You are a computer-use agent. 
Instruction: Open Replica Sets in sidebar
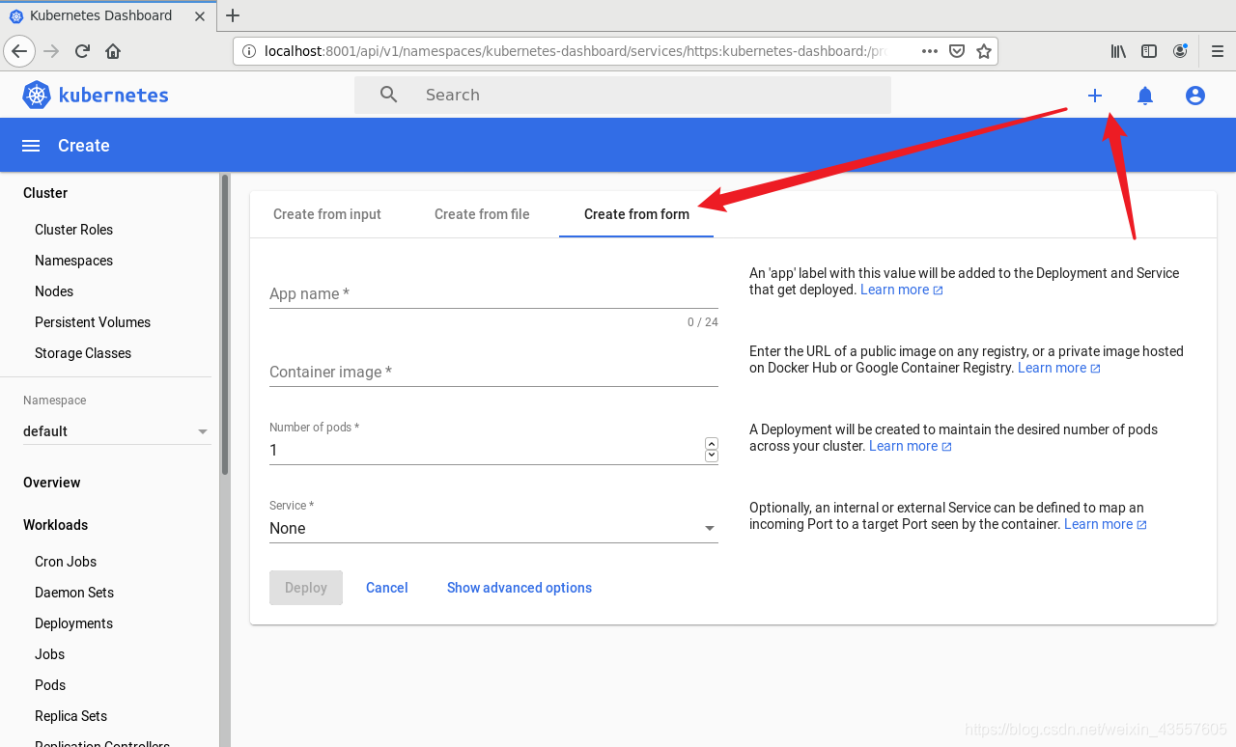[70, 716]
